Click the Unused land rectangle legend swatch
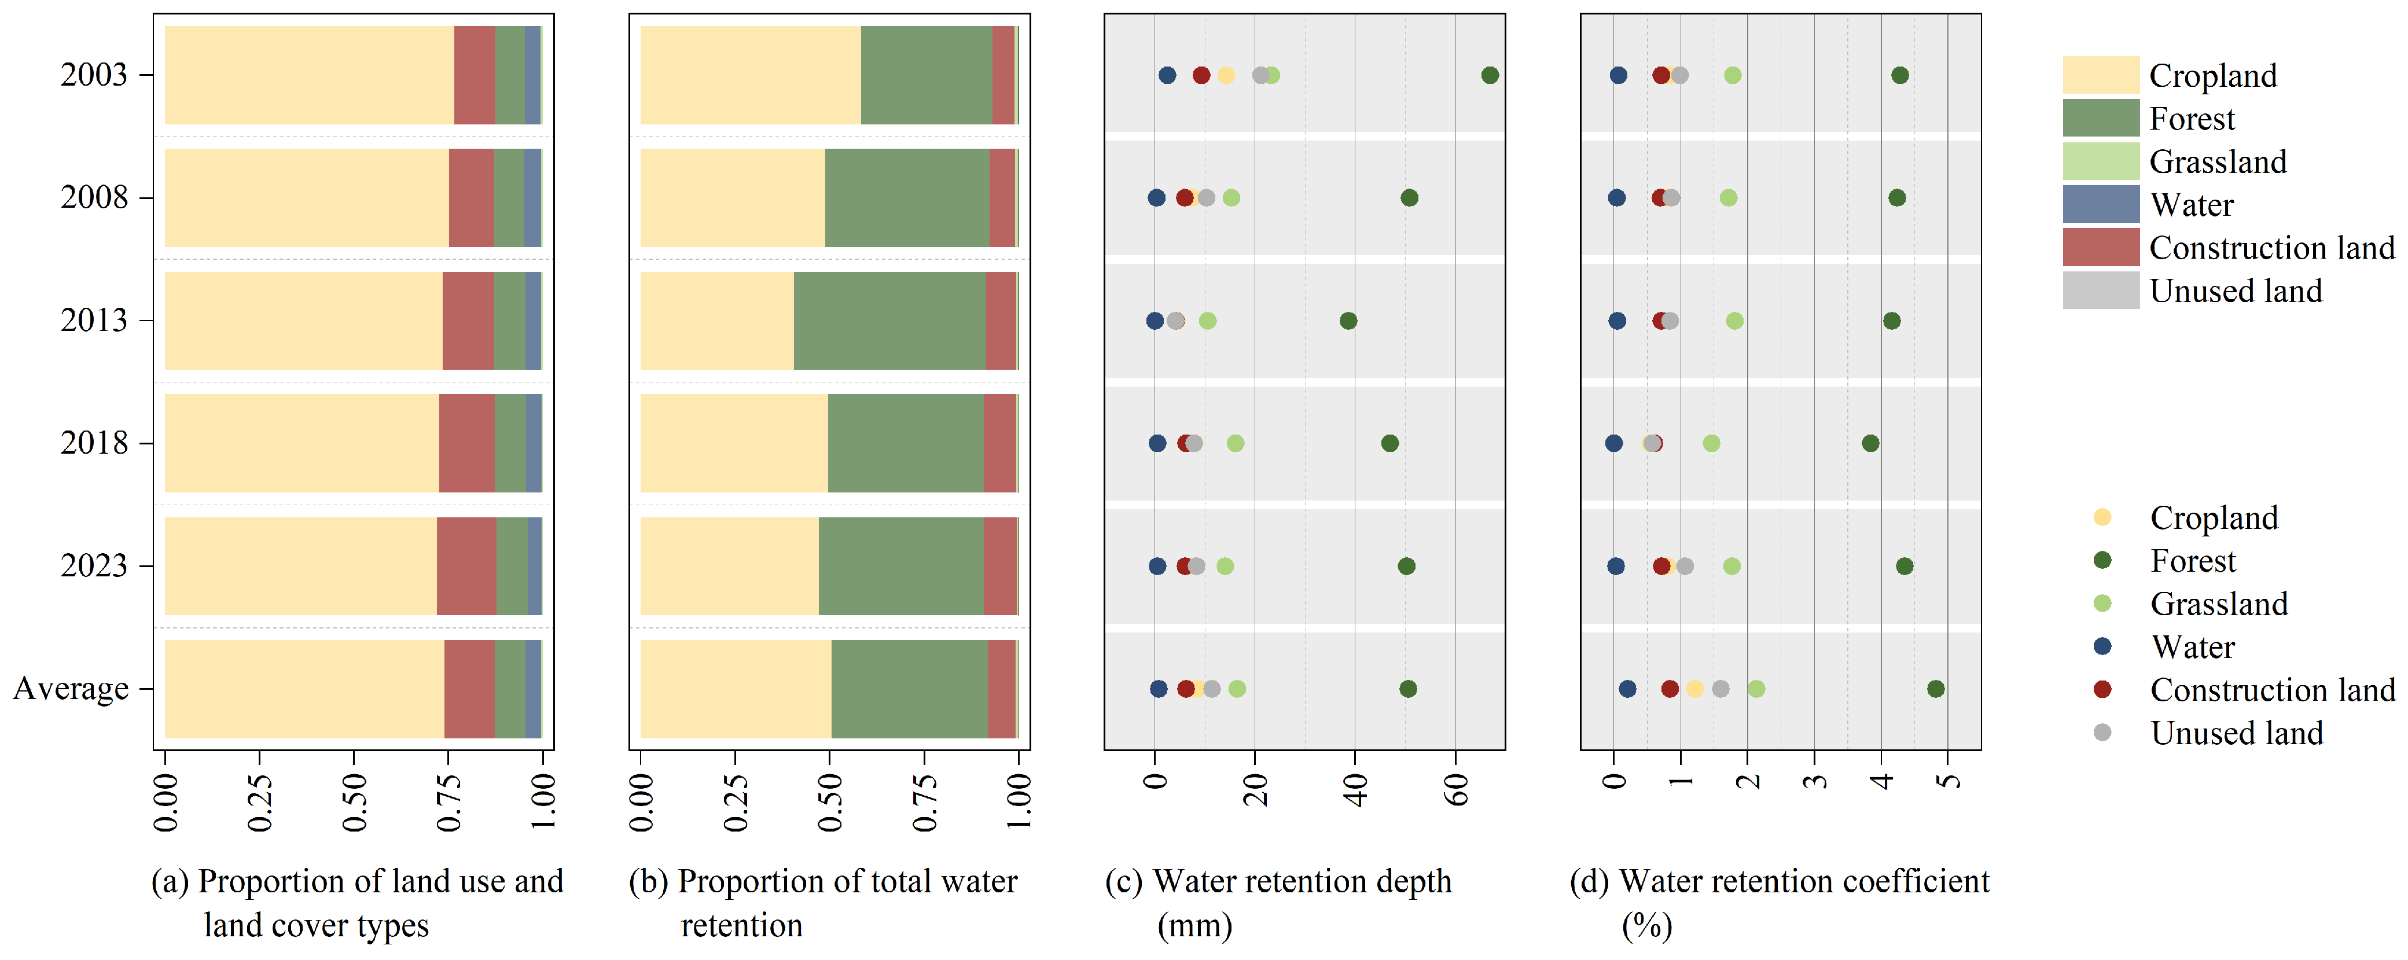 point(2101,290)
